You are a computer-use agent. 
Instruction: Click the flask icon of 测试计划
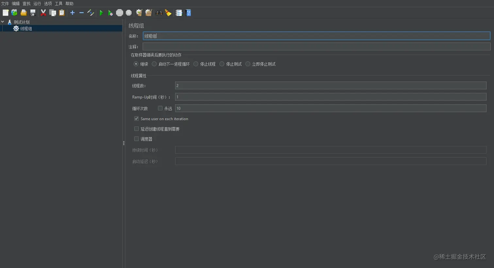coord(9,22)
